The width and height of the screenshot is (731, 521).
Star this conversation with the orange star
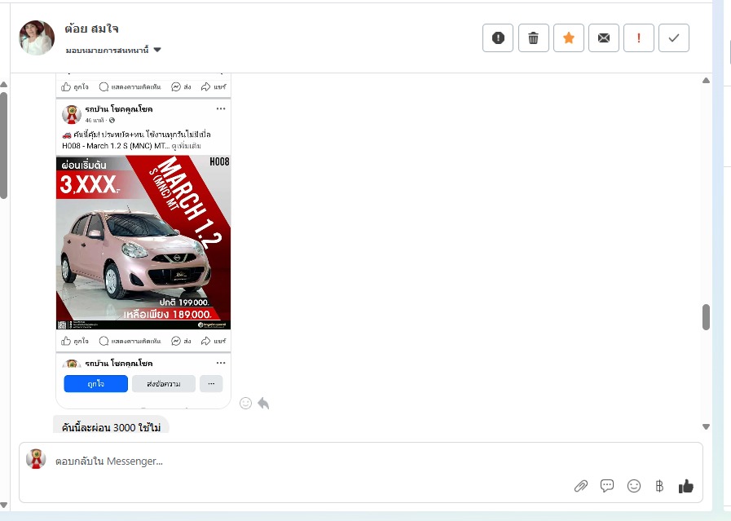pyautogui.click(x=568, y=38)
